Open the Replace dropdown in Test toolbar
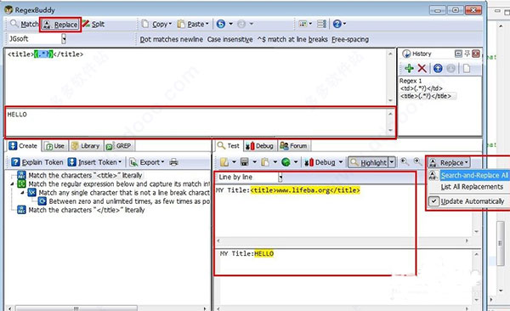This screenshot has height=311, width=510. pos(449,162)
